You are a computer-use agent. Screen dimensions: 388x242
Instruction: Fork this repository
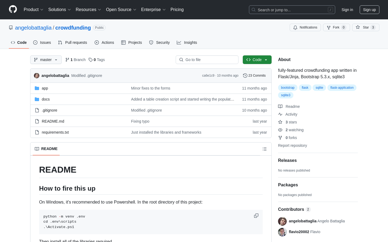click(x=337, y=27)
